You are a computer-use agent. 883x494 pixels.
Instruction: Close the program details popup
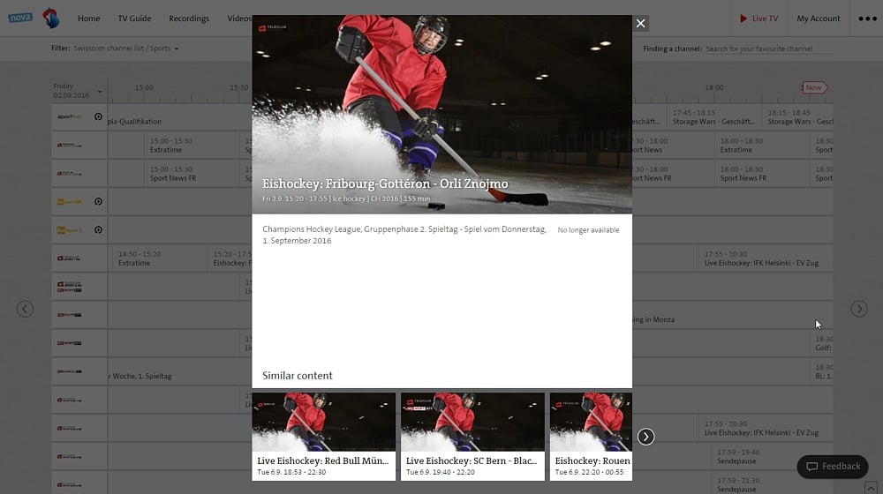point(640,23)
